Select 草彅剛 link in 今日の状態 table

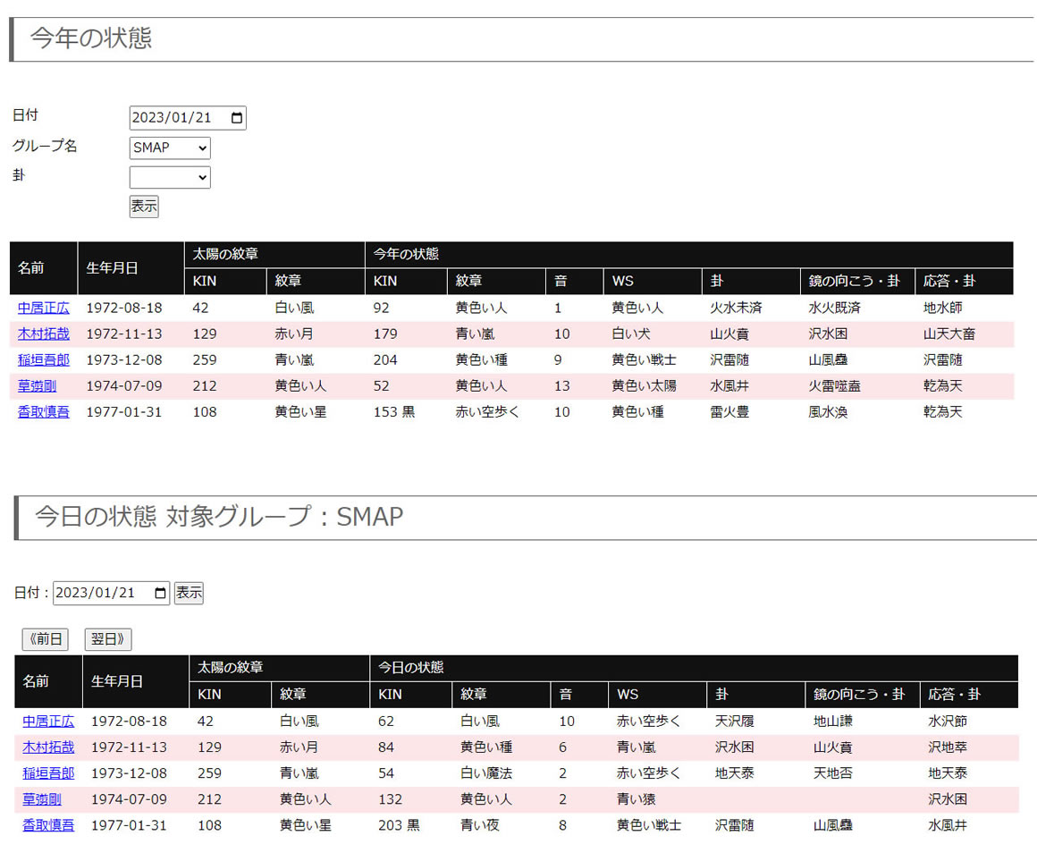point(42,799)
